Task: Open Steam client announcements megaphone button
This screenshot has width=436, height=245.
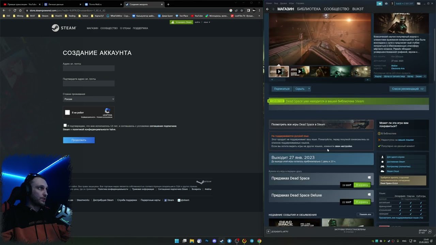Action: point(379,3)
